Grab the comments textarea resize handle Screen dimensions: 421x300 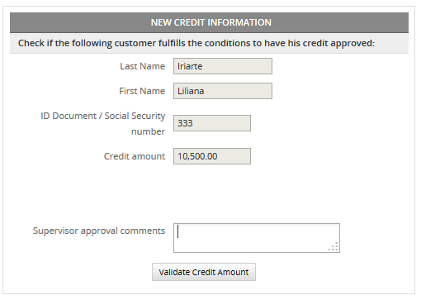click(333, 246)
